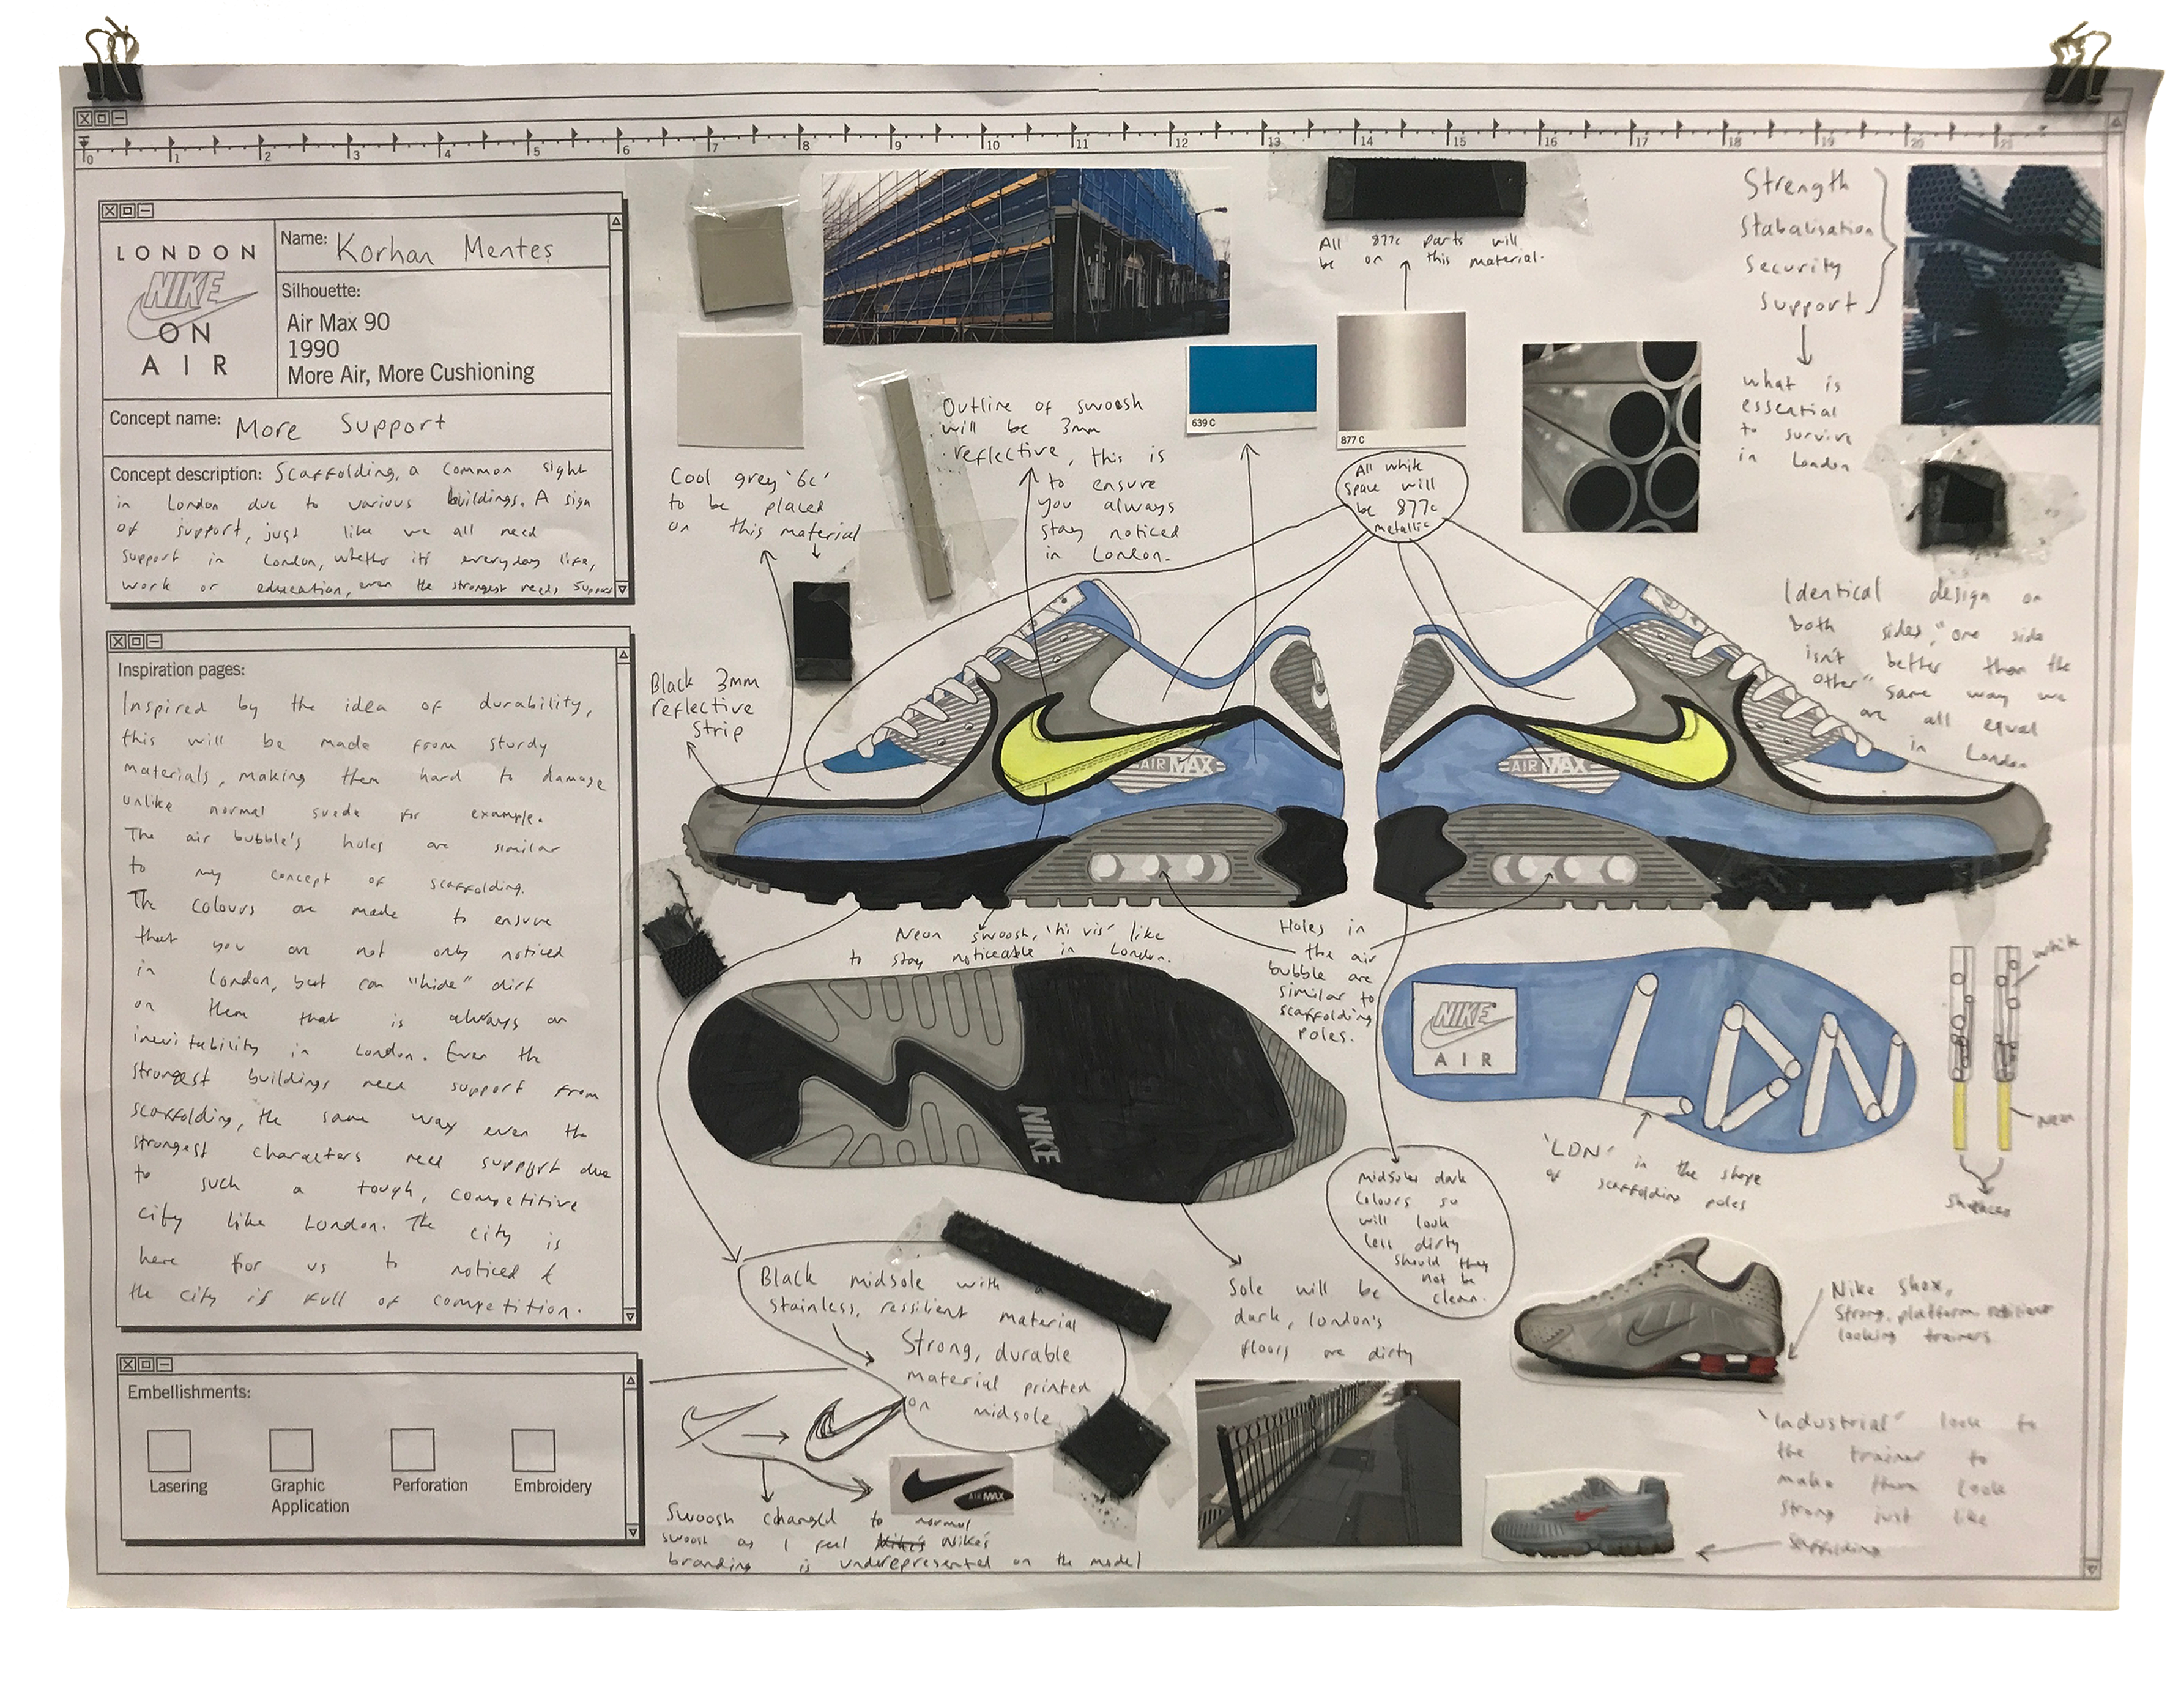The image size is (2181, 1708).
Task: Open the railing and pavement photo
Action: click(x=1328, y=1463)
